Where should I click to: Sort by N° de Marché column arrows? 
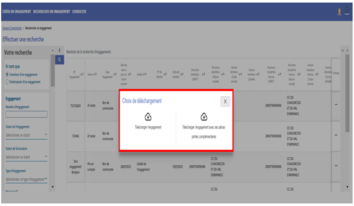coord(165,75)
